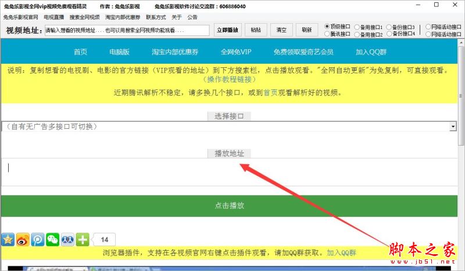Click the blue P share icon
Screen dimensions: 465x271
pos(38,239)
